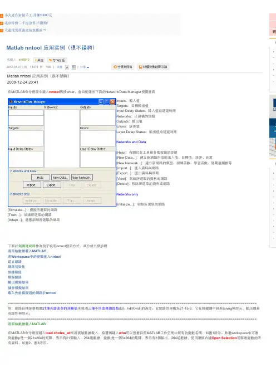
Task: Click the Import... button
Action: click(32, 185)
